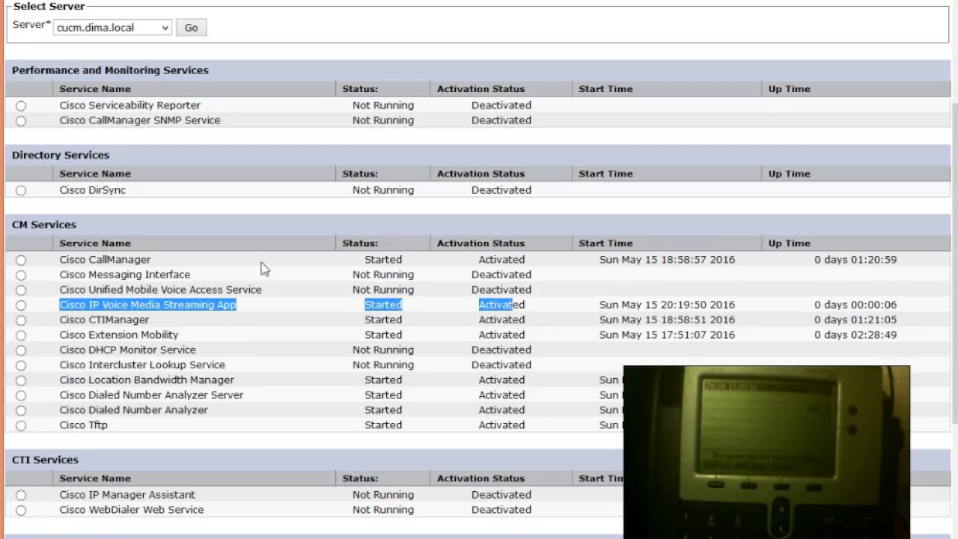
Task: Select the Cisco Intercluster Lookup Service radio button
Action: pos(21,365)
